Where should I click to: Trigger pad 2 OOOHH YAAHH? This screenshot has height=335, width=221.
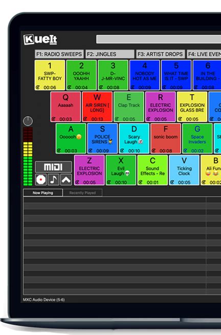click(81, 75)
